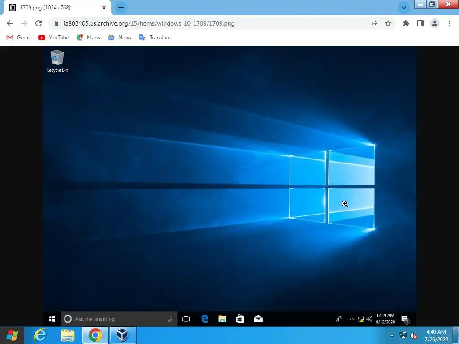459x344 pixels.
Task: Open the Windows 7 Start menu orb
Action: pos(12,335)
